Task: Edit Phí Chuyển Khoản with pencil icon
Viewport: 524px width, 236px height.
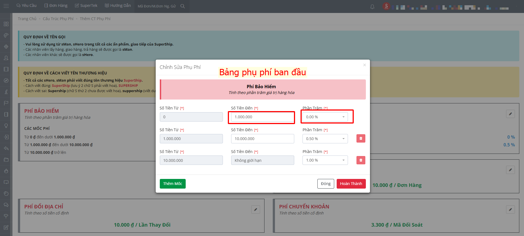Action: [x=511, y=210]
